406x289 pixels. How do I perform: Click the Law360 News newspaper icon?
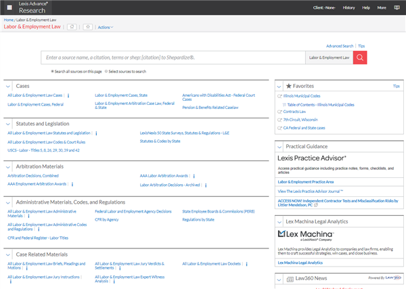point(290,279)
